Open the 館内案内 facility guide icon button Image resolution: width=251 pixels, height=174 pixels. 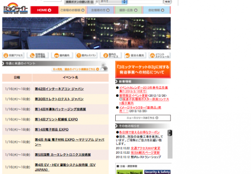(x=62, y=55)
